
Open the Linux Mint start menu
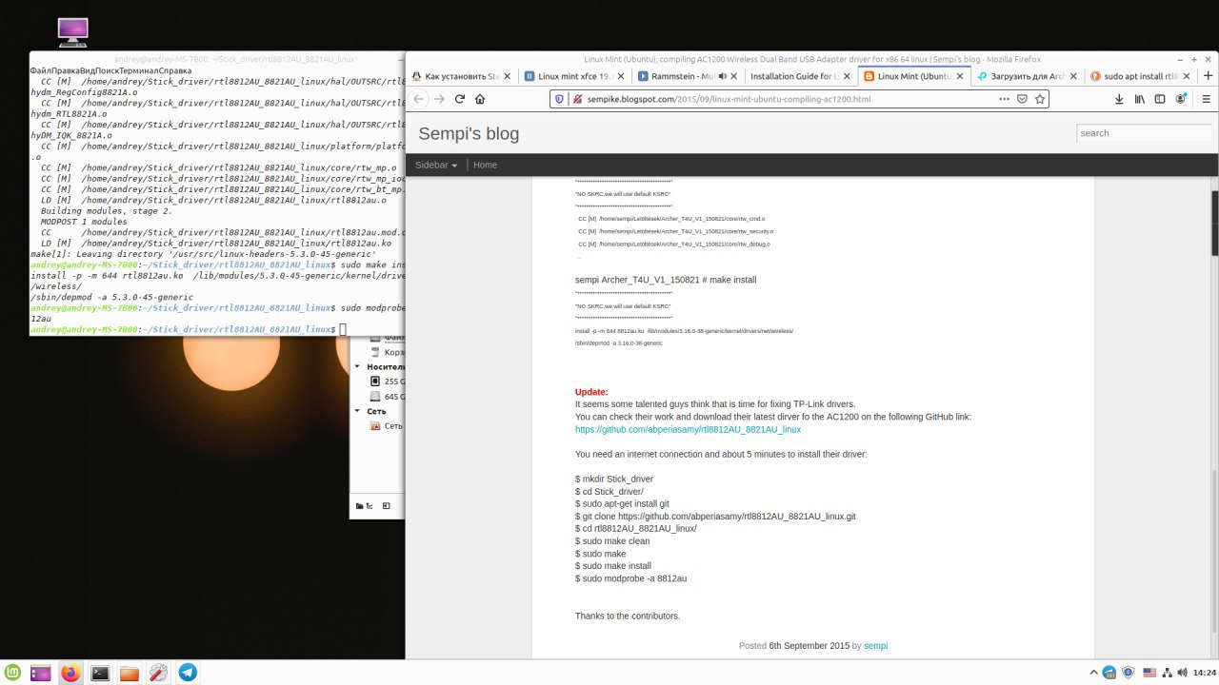point(13,673)
